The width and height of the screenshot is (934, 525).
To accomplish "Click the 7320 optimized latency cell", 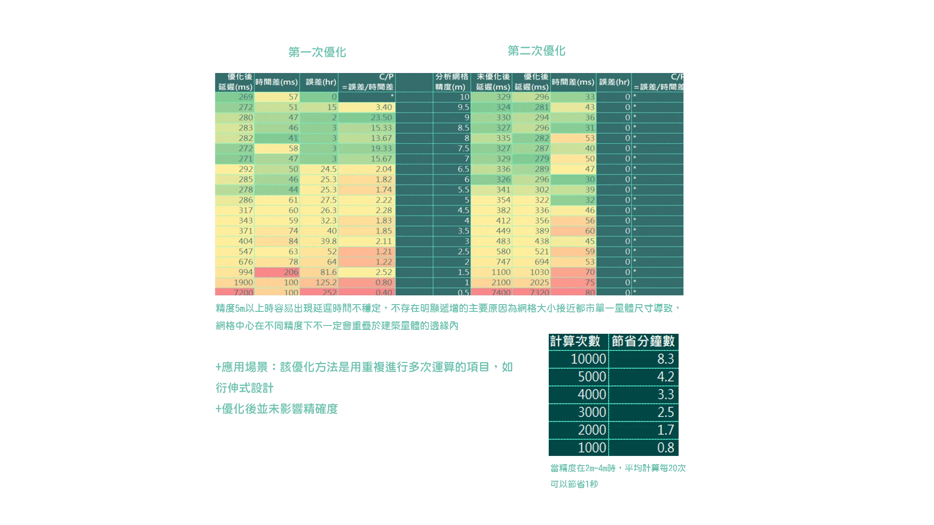I will point(531,292).
